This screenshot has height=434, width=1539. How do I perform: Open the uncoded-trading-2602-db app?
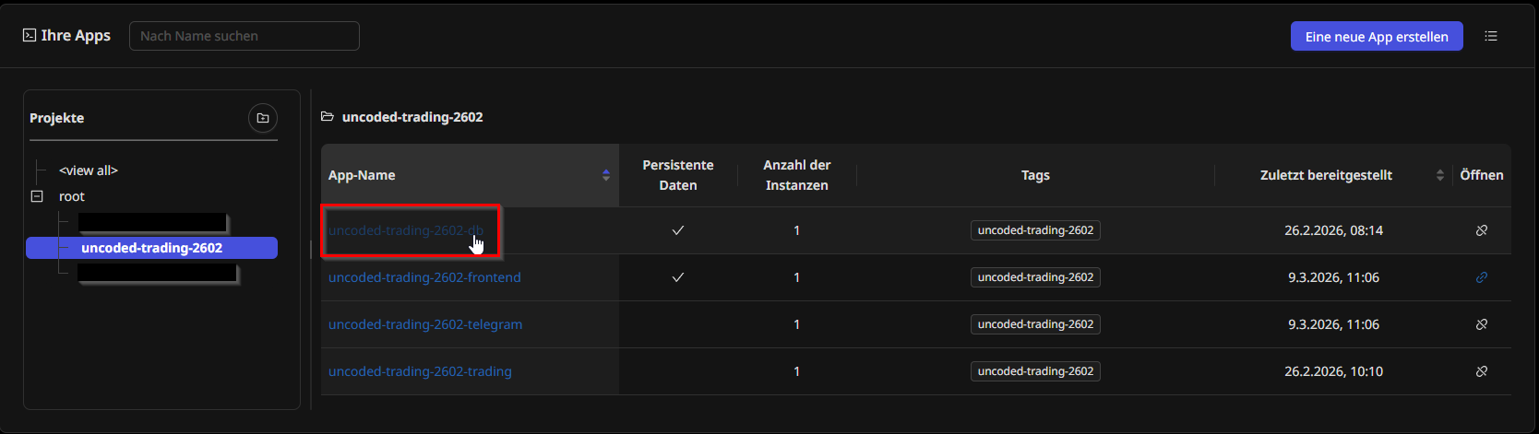[x=405, y=230]
